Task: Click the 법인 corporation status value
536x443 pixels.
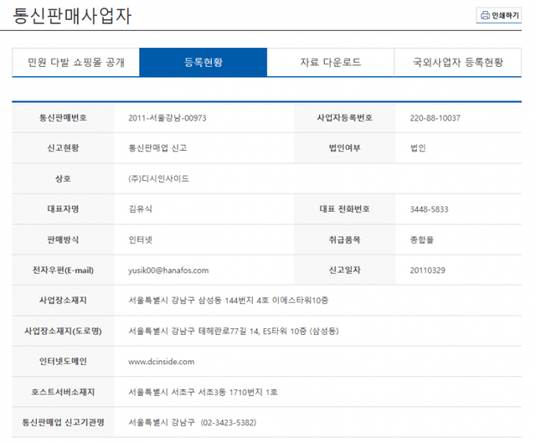Action: click(418, 148)
